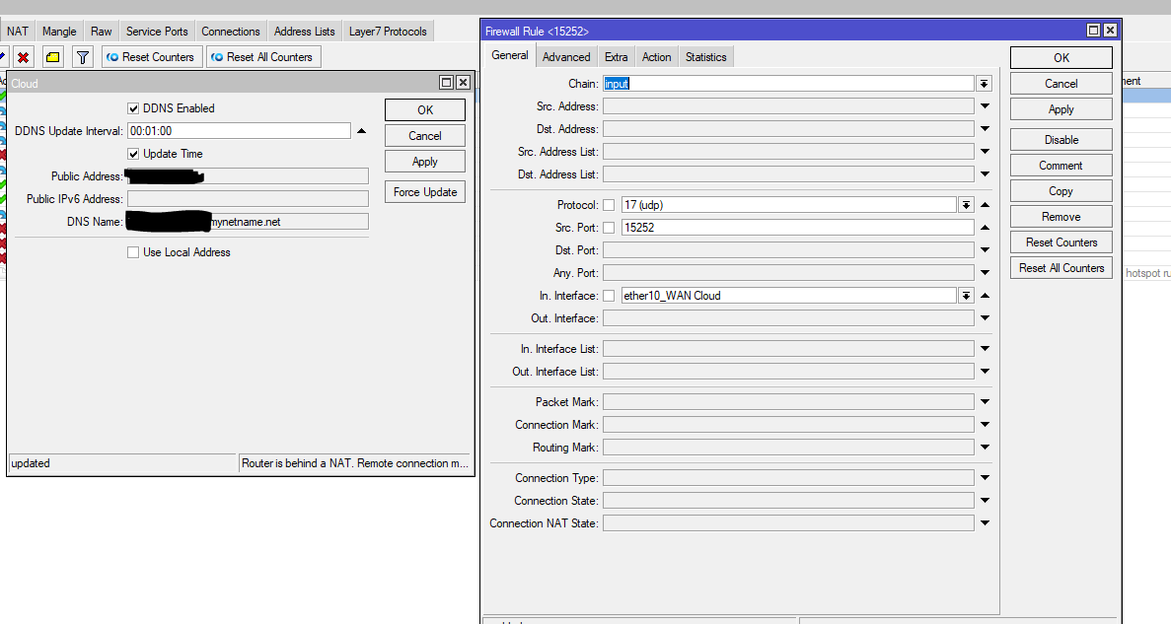Click the Comment button in Firewall Rule

(1061, 165)
